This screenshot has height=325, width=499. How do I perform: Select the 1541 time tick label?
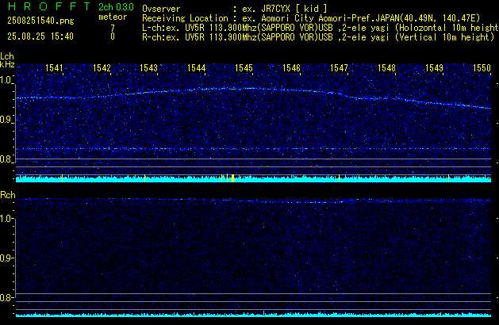tap(54, 68)
